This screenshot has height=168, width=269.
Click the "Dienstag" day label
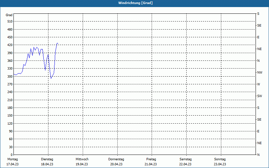(47, 159)
